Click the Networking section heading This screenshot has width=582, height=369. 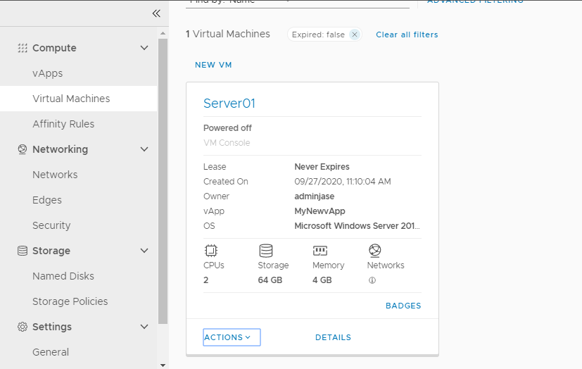point(60,149)
